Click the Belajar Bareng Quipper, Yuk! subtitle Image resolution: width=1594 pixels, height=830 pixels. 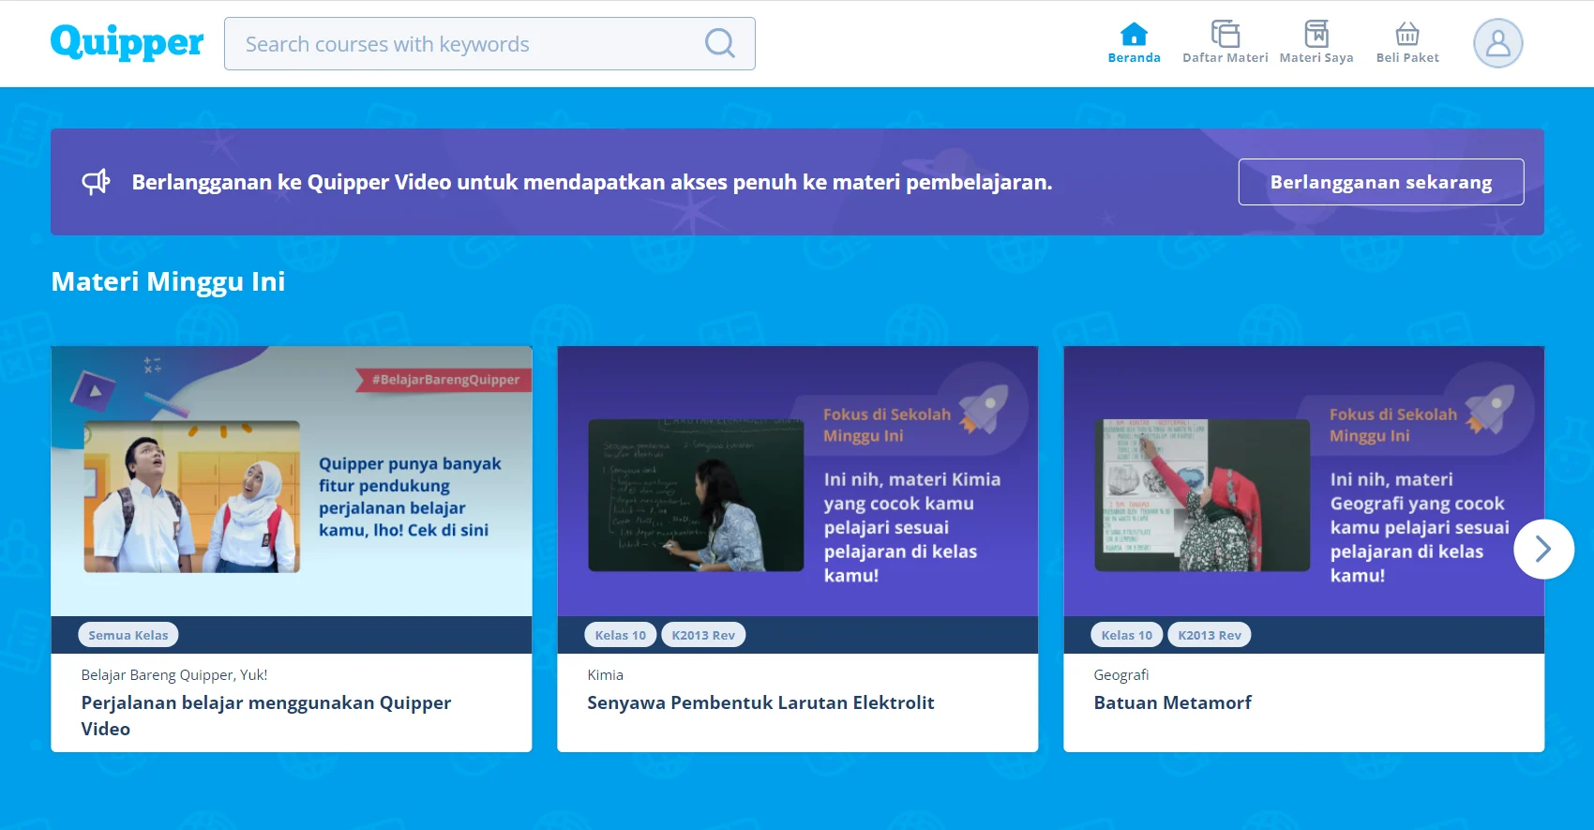coord(174,674)
